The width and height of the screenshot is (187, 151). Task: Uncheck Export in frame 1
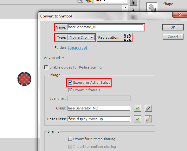pos(70,90)
